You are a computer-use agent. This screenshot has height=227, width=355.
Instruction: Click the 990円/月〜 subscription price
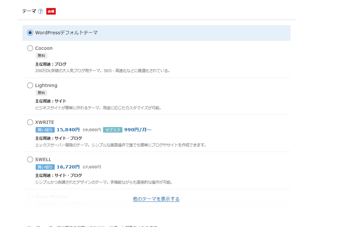(138, 130)
